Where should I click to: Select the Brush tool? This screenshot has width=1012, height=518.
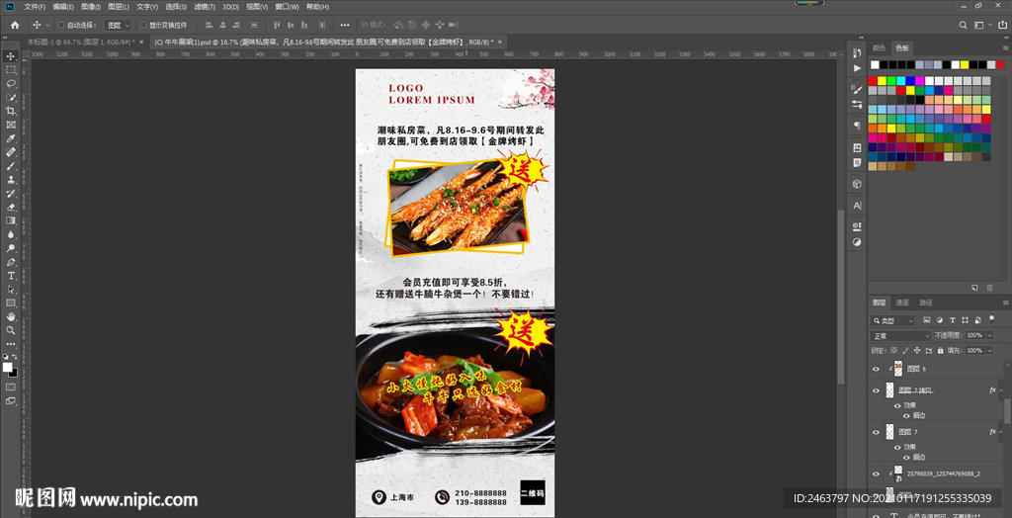[11, 166]
